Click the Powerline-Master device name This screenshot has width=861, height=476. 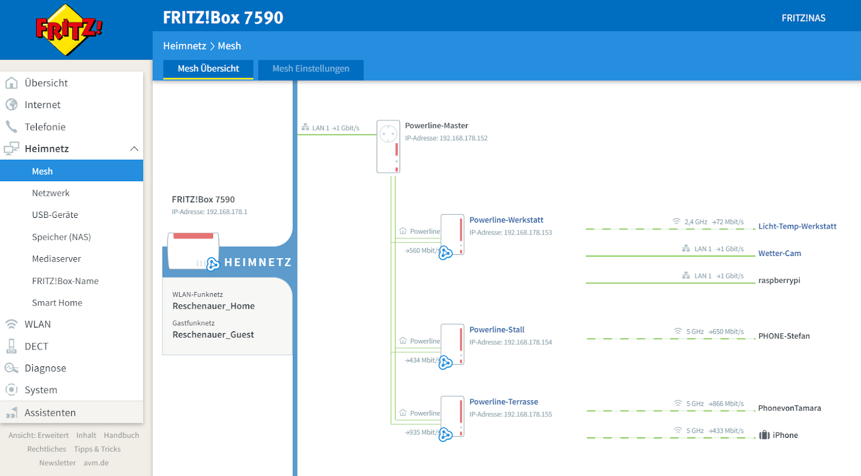coord(436,125)
